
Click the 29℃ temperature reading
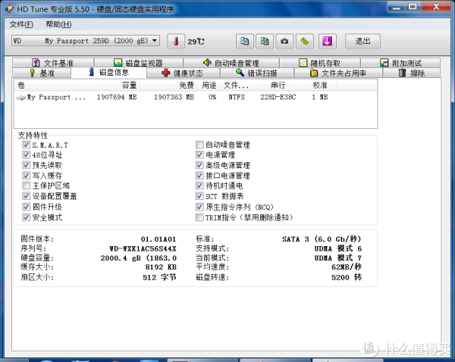pos(196,42)
